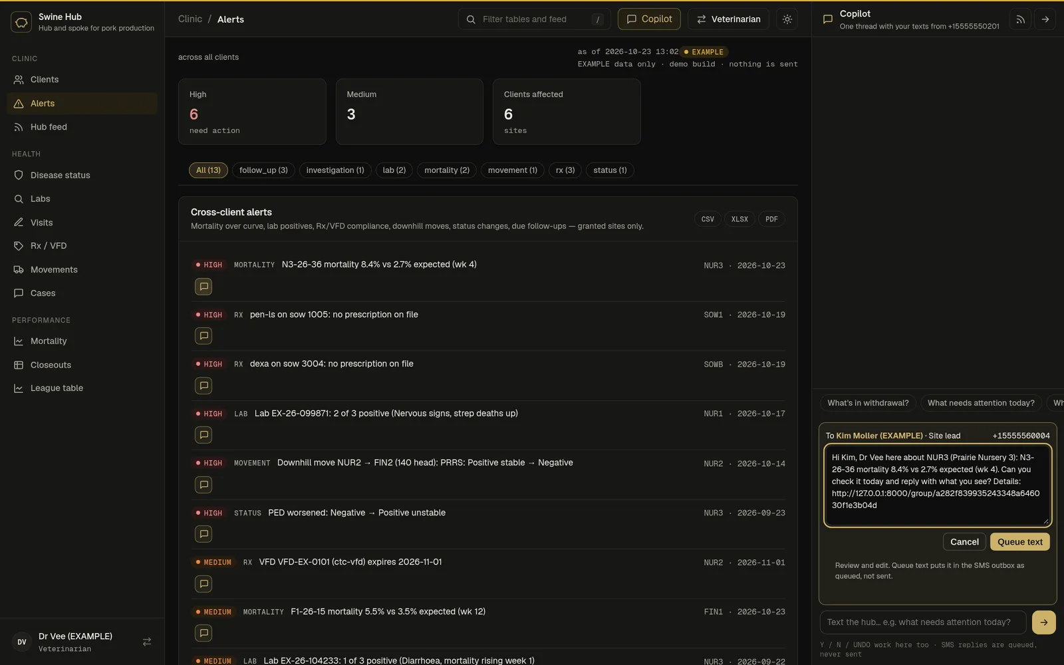Screen dimensions: 1064x665
Task: Toggle the Copilot panel button
Action: coord(649,19)
